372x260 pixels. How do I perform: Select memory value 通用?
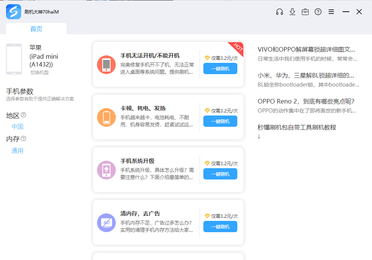click(17, 151)
